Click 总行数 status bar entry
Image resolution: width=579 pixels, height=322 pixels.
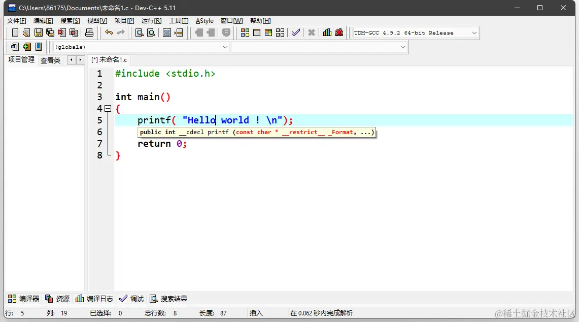pos(161,313)
